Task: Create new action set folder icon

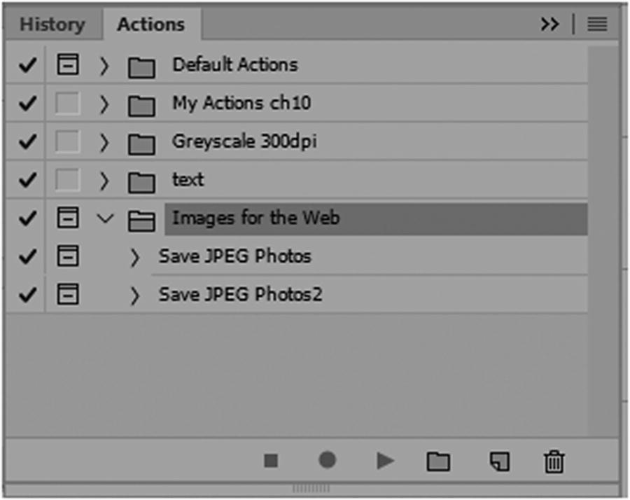Action: pos(438,461)
